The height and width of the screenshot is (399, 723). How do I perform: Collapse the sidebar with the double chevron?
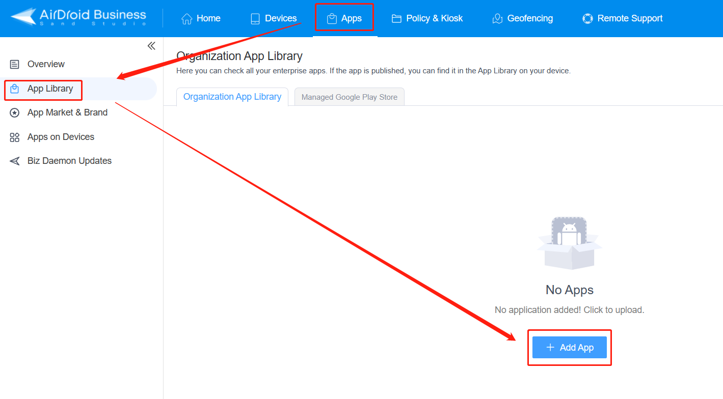tap(151, 46)
